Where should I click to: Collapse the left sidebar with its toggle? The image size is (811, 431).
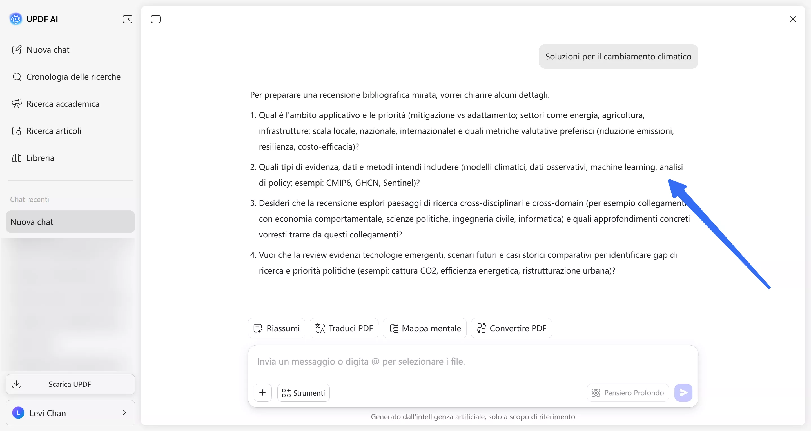point(128,19)
